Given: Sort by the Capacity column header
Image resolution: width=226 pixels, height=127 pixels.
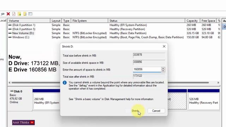Looking at the screenshot, I should pos(192,21).
